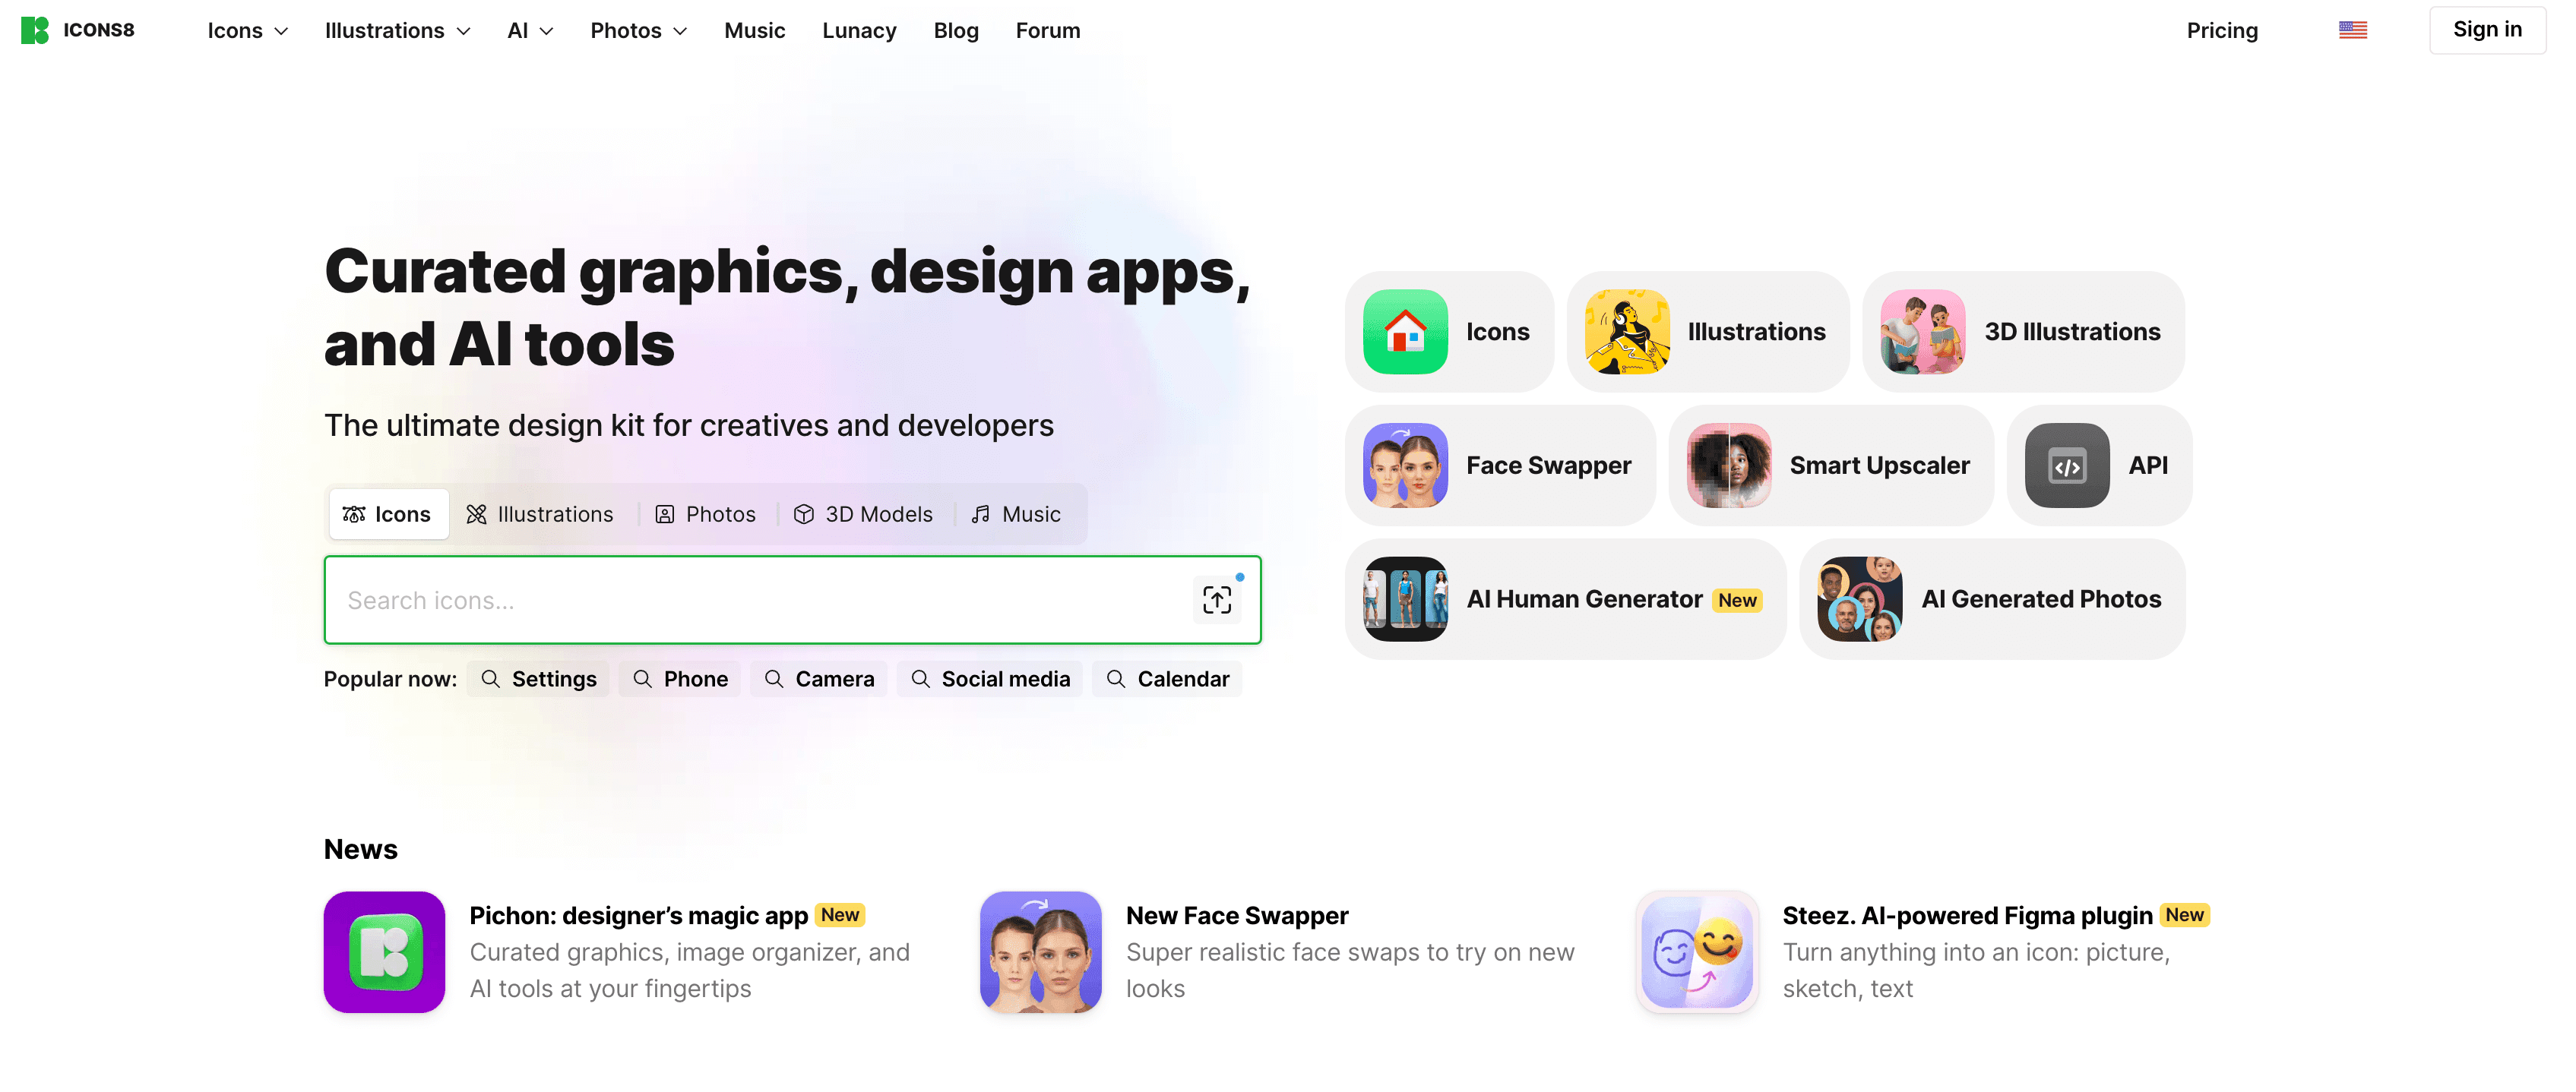This screenshot has height=1092, width=2576.
Task: Focus the Search icons input field
Action: [760, 599]
